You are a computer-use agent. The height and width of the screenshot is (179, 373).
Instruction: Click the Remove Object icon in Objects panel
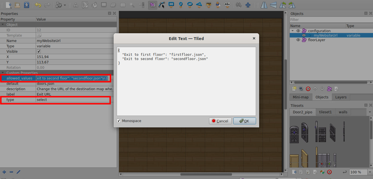308,89
